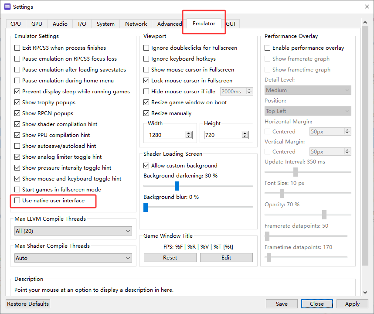Expand Max Shader Compile Threads dropdown
This screenshot has height=314, width=374.
point(73,258)
